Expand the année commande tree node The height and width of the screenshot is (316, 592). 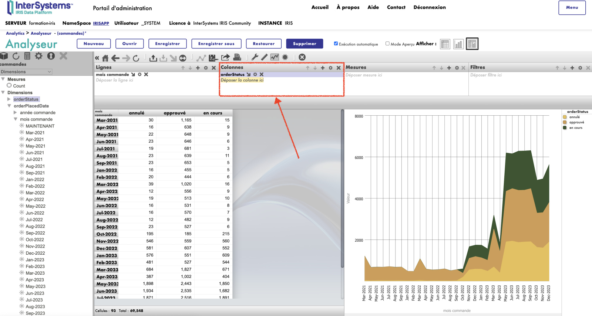pyautogui.click(x=15, y=112)
